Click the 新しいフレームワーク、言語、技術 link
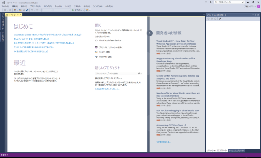261x158 pixels. point(31,39)
